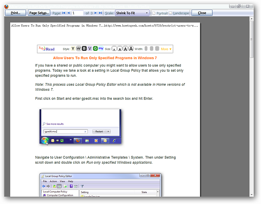This screenshot has height=204, width=261.
Task: Click the orange article title heading
Action: [105, 58]
